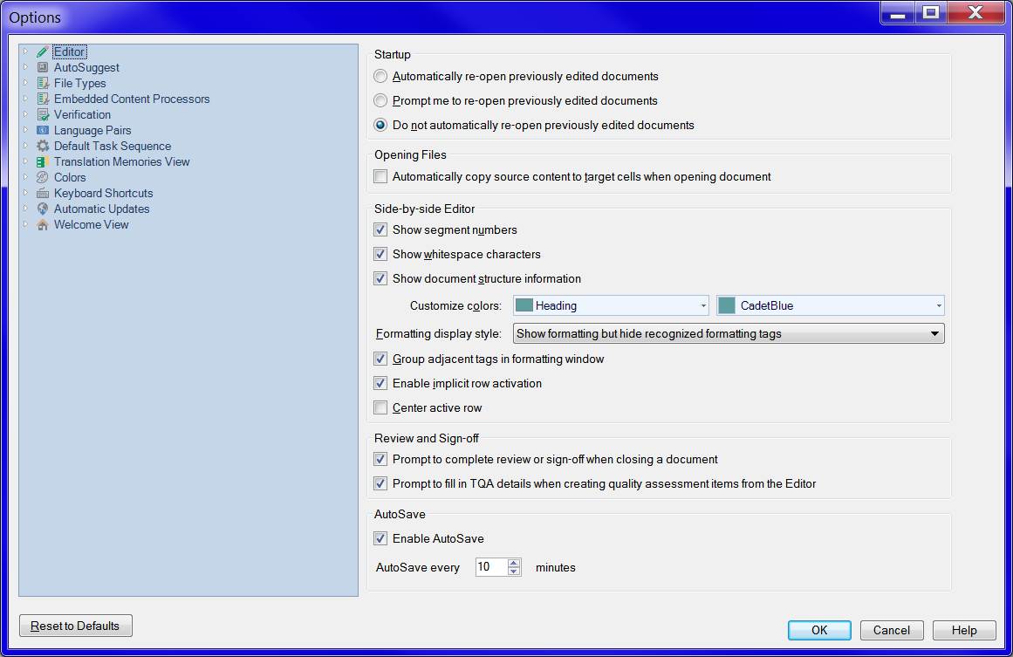This screenshot has height=657, width=1013.
Task: Click the Translation Memories View icon
Action: (x=43, y=161)
